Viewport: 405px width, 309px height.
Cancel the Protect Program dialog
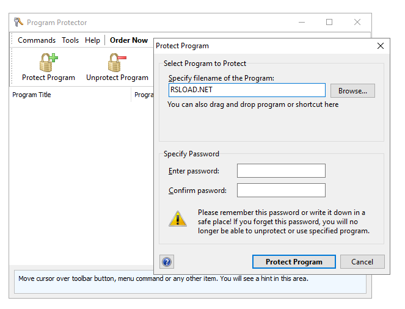(362, 262)
